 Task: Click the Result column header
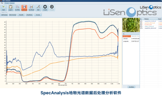(160, 19)
